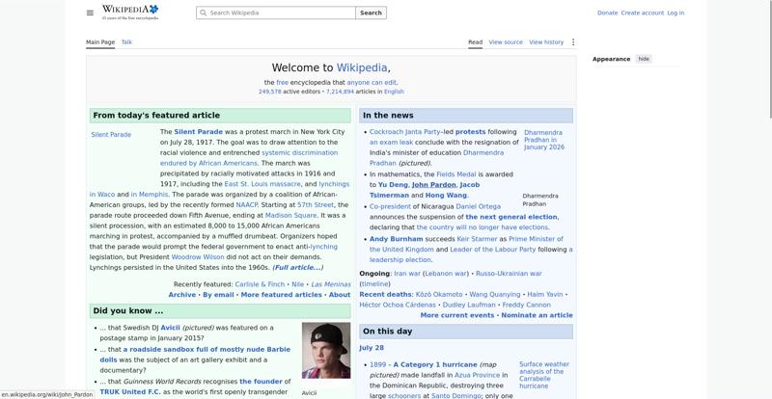Follow the East St. Louis massacre link
Viewport: 772px width, 399px height.
click(262, 184)
